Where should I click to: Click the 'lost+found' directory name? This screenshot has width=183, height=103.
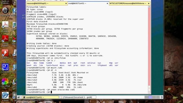click(x=52, y=66)
